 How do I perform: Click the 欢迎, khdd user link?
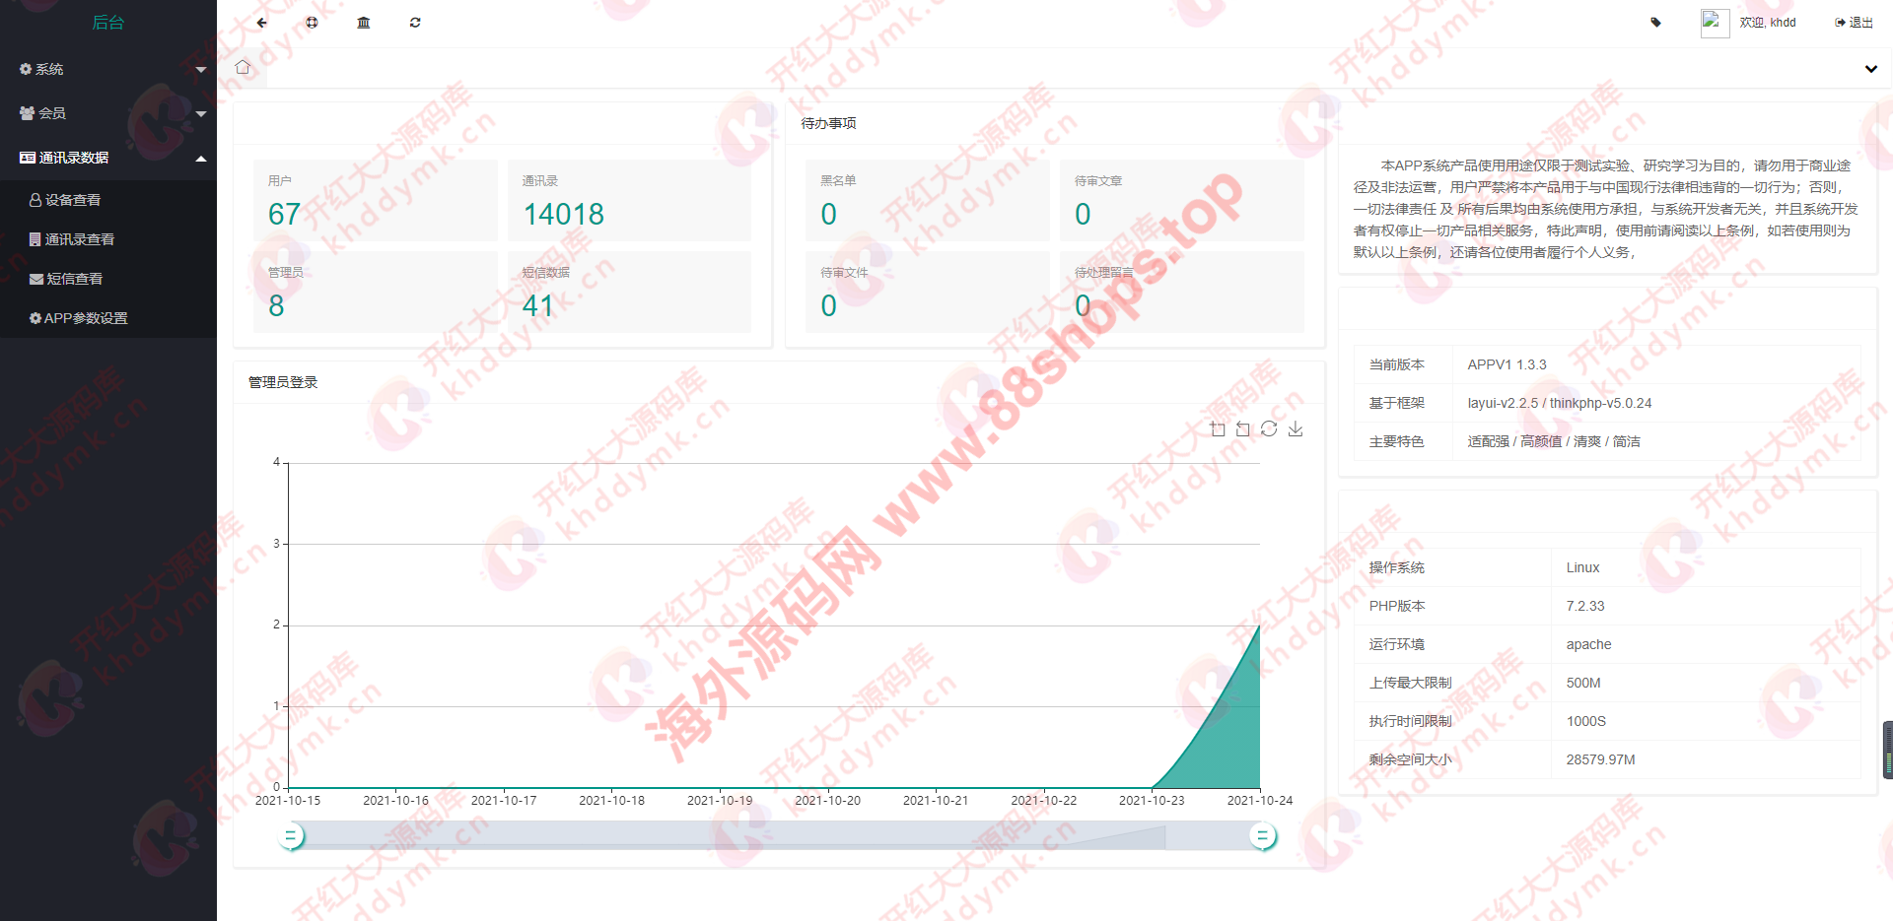1767,23
